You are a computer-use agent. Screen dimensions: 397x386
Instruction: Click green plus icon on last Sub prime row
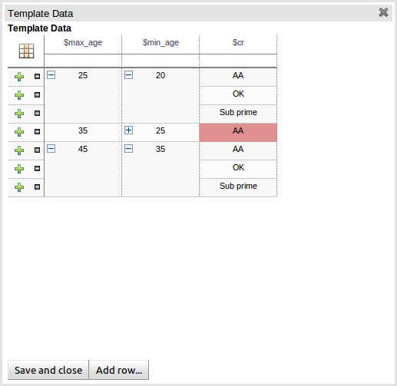coord(19,187)
